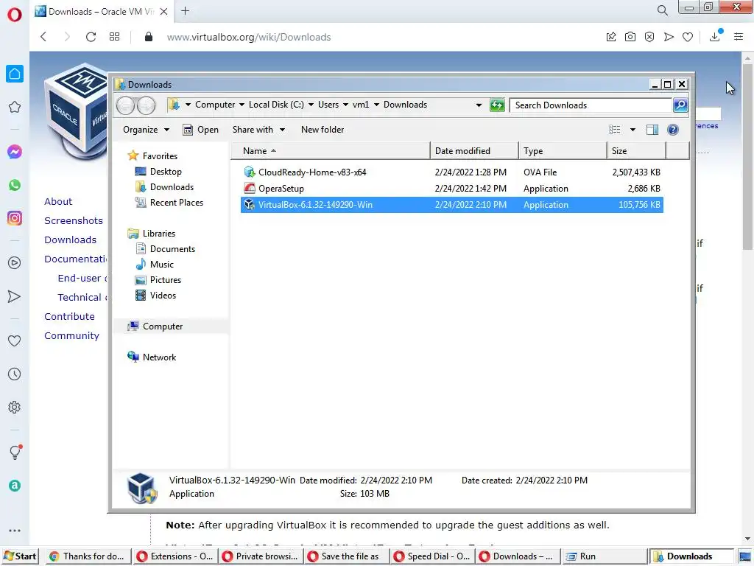Viewport: 754px width, 566px height.
Task: Open Speed Dial grid icon
Action: [x=114, y=37]
